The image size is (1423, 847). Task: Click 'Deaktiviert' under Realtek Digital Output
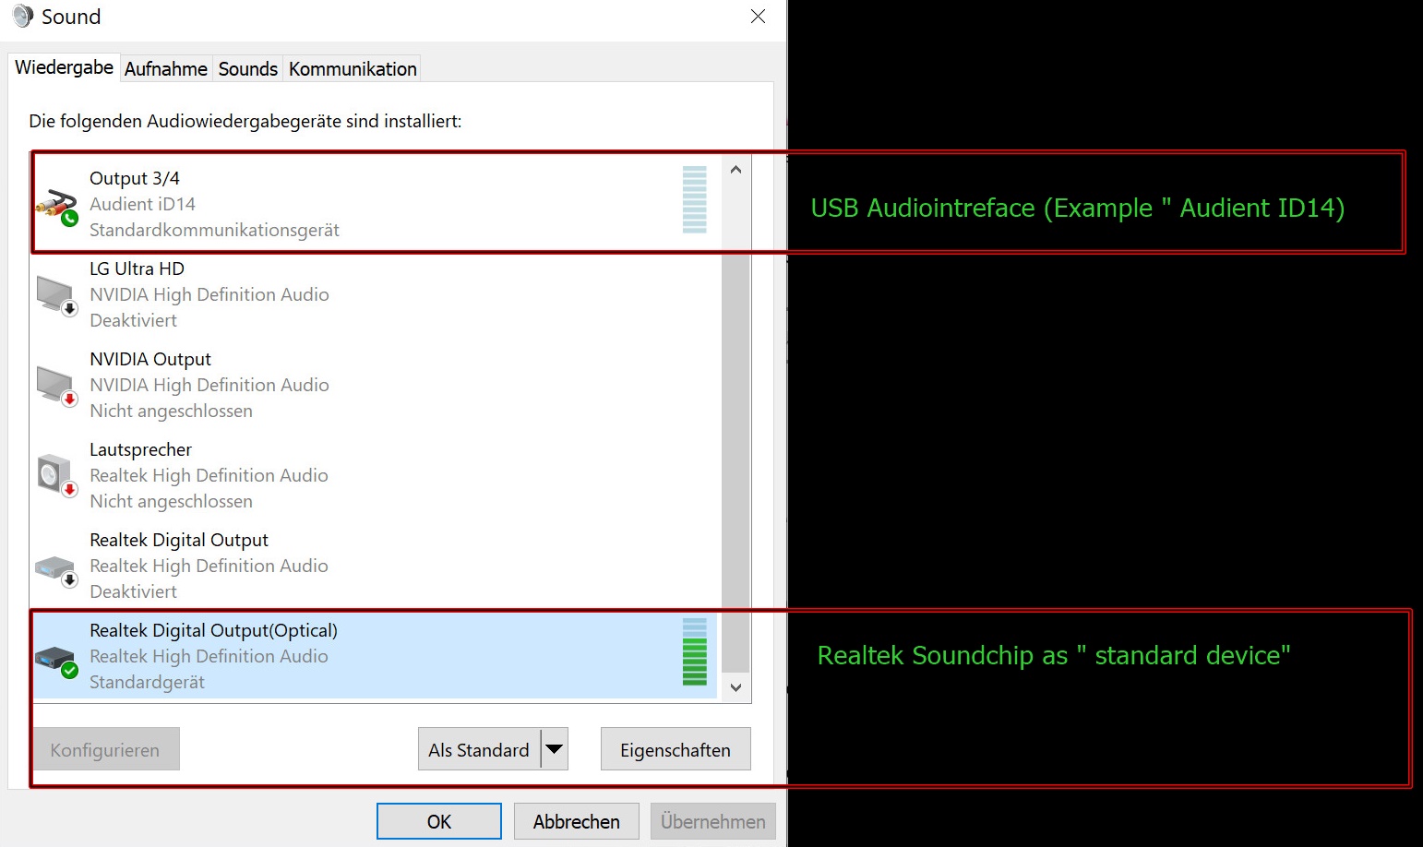(133, 591)
